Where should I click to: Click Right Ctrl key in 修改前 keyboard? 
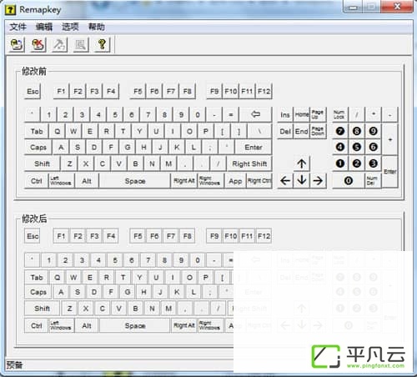[259, 181]
